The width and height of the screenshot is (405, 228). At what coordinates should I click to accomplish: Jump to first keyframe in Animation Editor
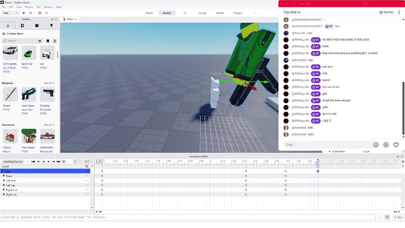pyautogui.click(x=33, y=161)
